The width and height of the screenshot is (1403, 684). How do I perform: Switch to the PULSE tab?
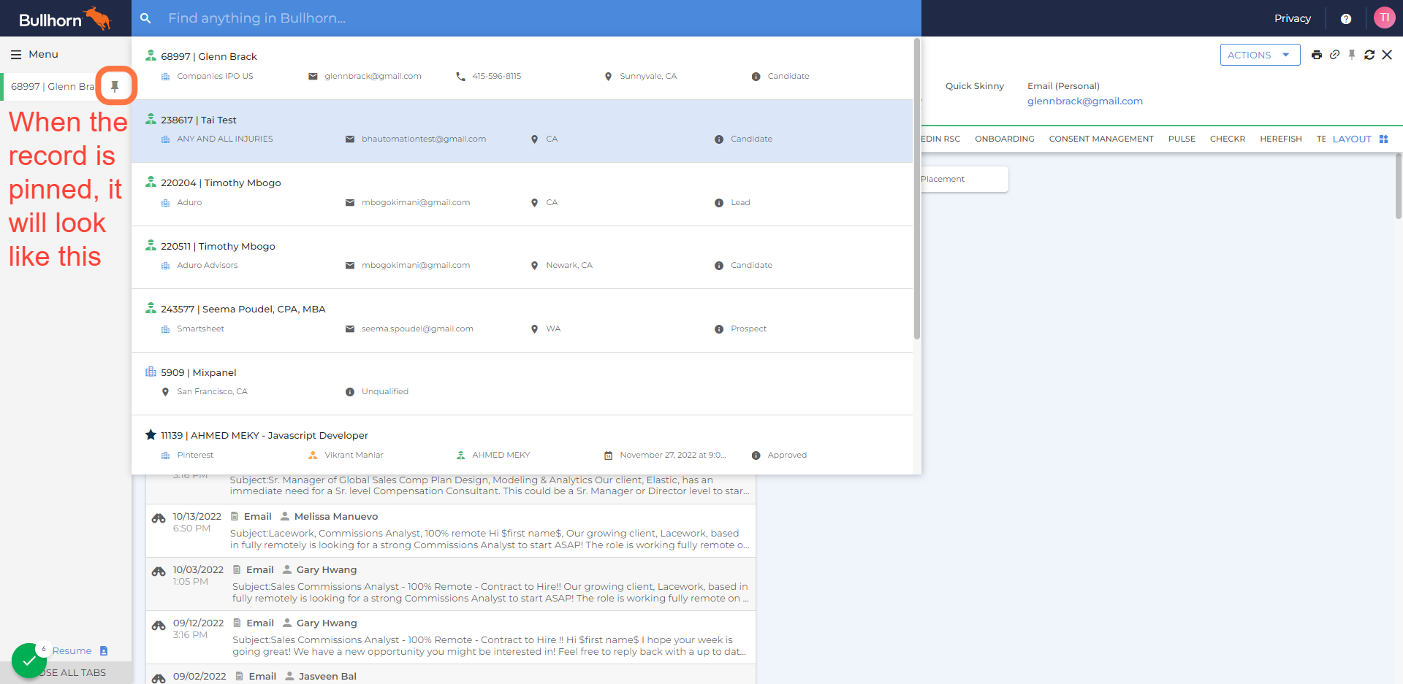click(x=1182, y=139)
